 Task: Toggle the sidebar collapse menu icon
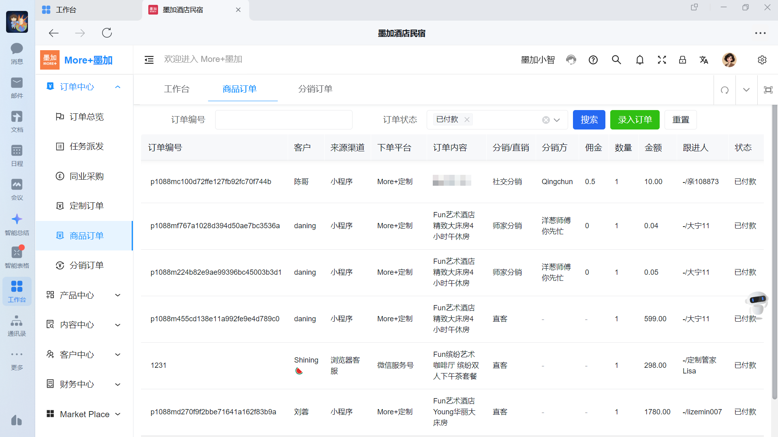pyautogui.click(x=149, y=60)
